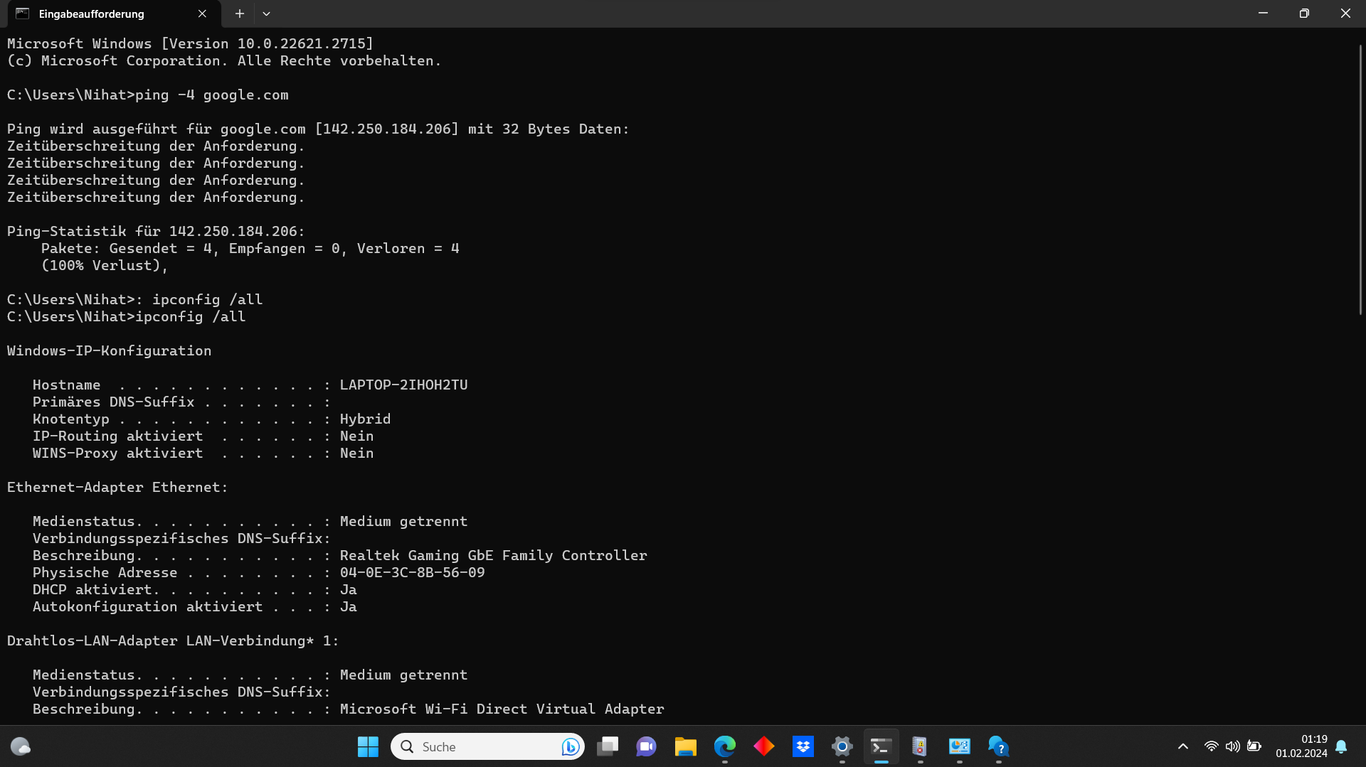
Task: Launch Microsoft Edge from the taskbar
Action: click(x=725, y=746)
